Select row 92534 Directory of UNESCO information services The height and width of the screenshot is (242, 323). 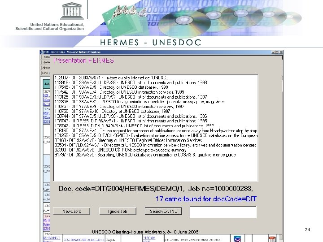156,145
